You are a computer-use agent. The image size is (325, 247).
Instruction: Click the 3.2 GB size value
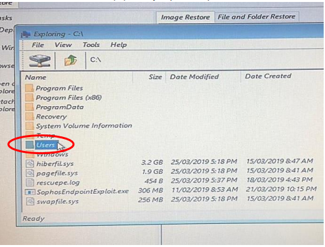pos(152,162)
